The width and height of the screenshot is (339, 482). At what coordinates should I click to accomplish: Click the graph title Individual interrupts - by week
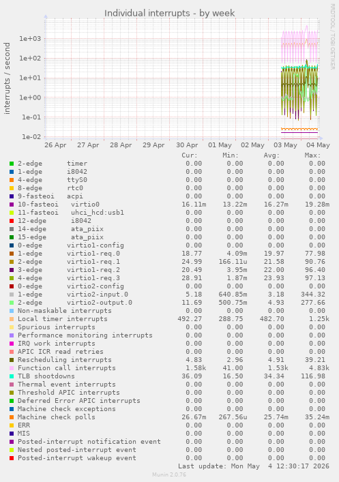point(169,13)
